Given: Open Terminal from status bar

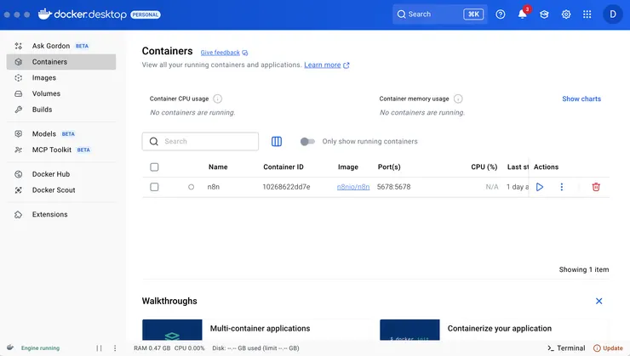Looking at the screenshot, I should point(565,348).
